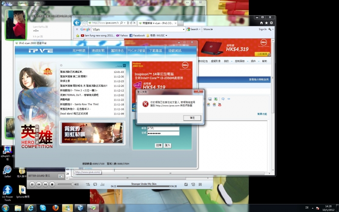Image resolution: width=339 pixels, height=212 pixels.
Task: Open a new tab in the browser
Action: coord(181,23)
